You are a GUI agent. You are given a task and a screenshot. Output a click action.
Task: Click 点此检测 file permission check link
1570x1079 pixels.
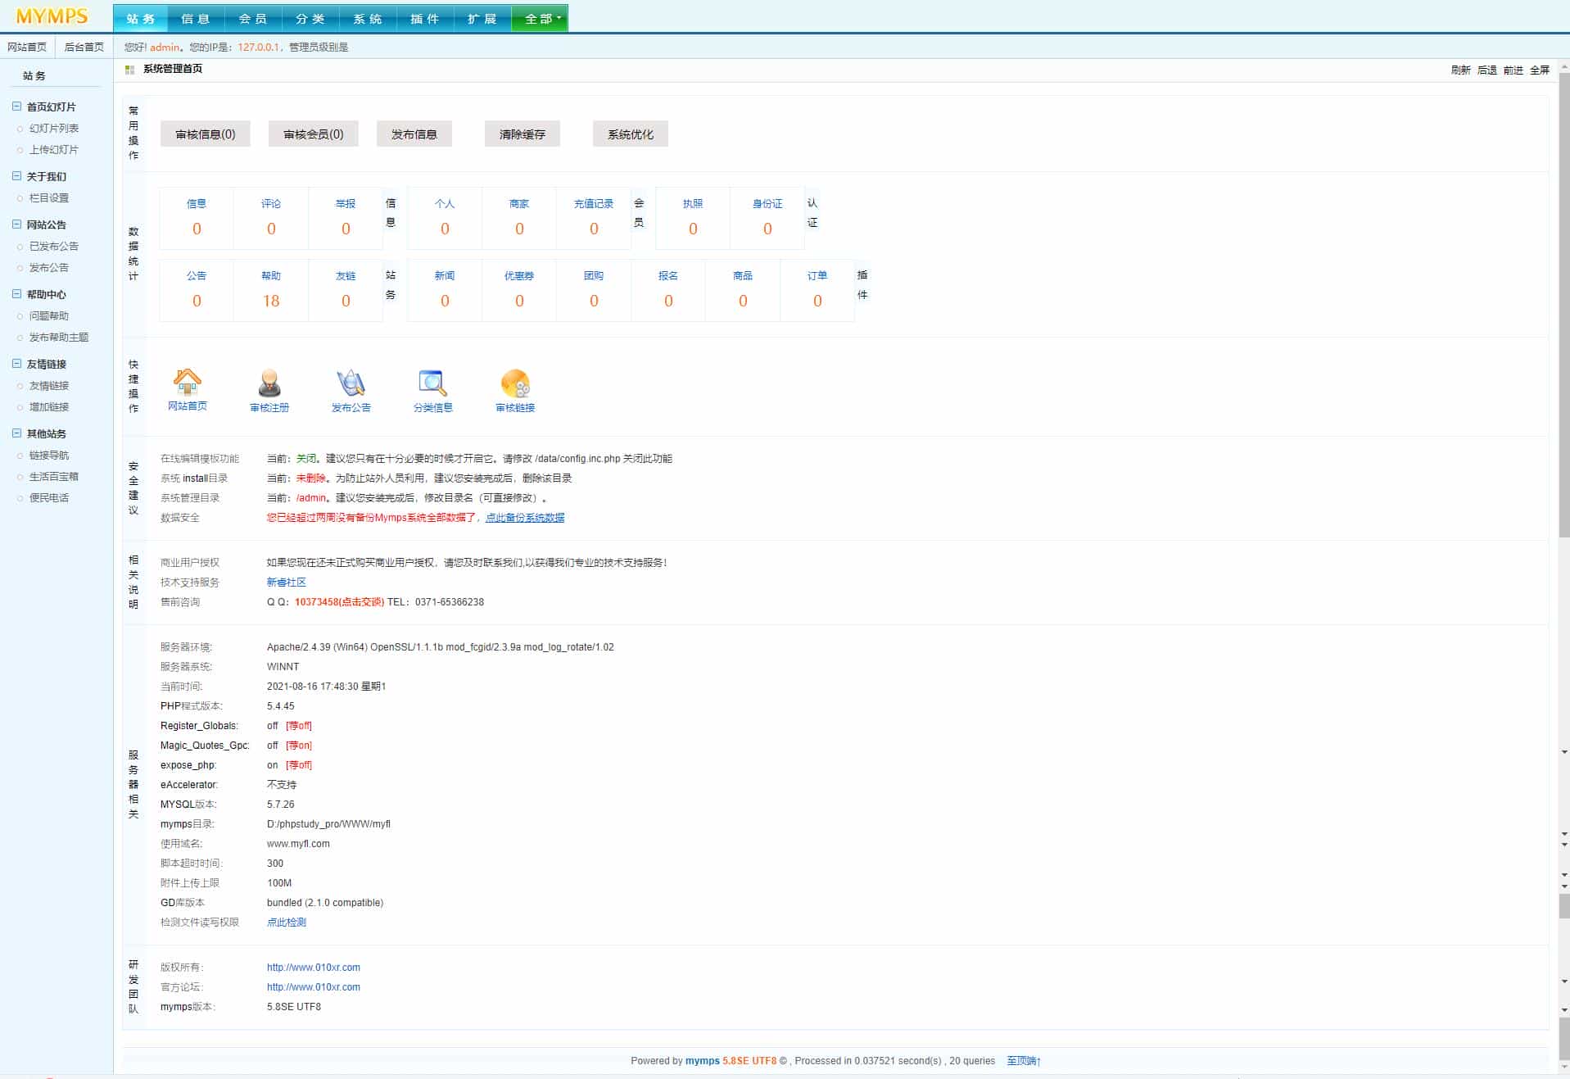[287, 923]
